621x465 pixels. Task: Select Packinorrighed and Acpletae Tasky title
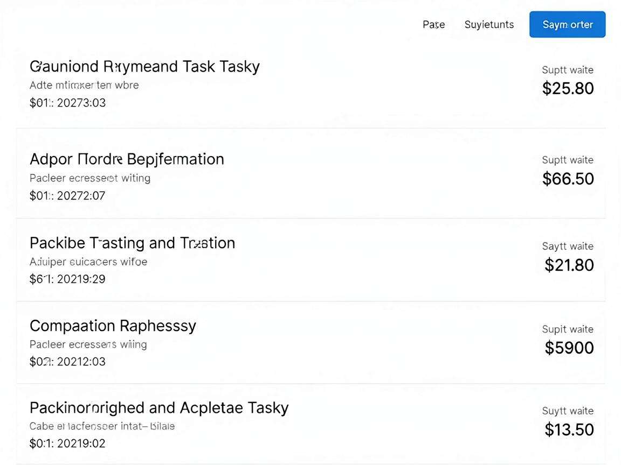click(159, 407)
